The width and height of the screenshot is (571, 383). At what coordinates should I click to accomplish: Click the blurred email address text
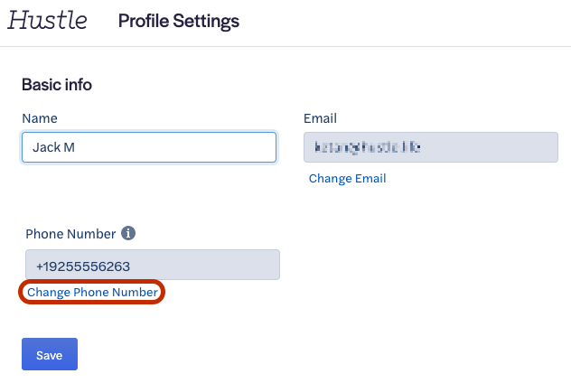tap(368, 147)
